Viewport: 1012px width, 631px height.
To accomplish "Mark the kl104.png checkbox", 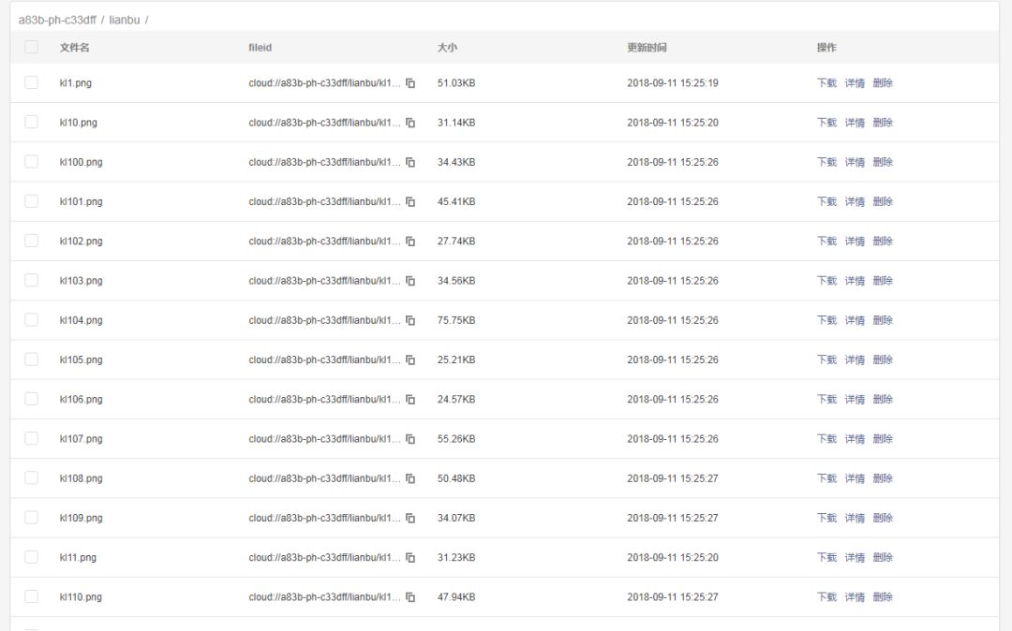I will click(x=31, y=319).
